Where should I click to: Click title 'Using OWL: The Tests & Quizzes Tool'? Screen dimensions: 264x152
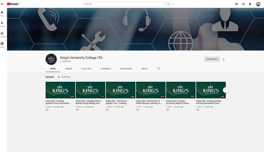[117, 102]
